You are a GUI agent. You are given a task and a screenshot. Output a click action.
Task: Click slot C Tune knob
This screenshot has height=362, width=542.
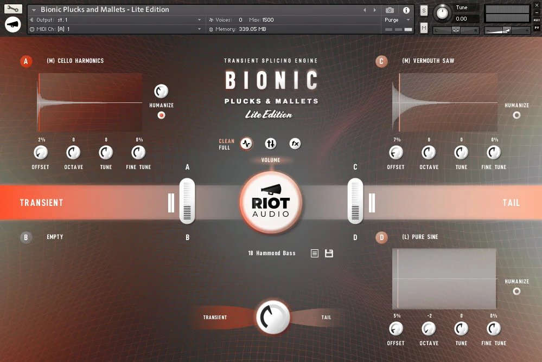462,153
